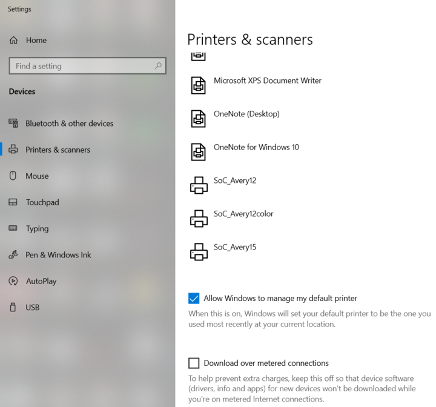Click the Pen & Windows Ink icon
Viewport: 436px width, 407px height.
click(x=13, y=254)
